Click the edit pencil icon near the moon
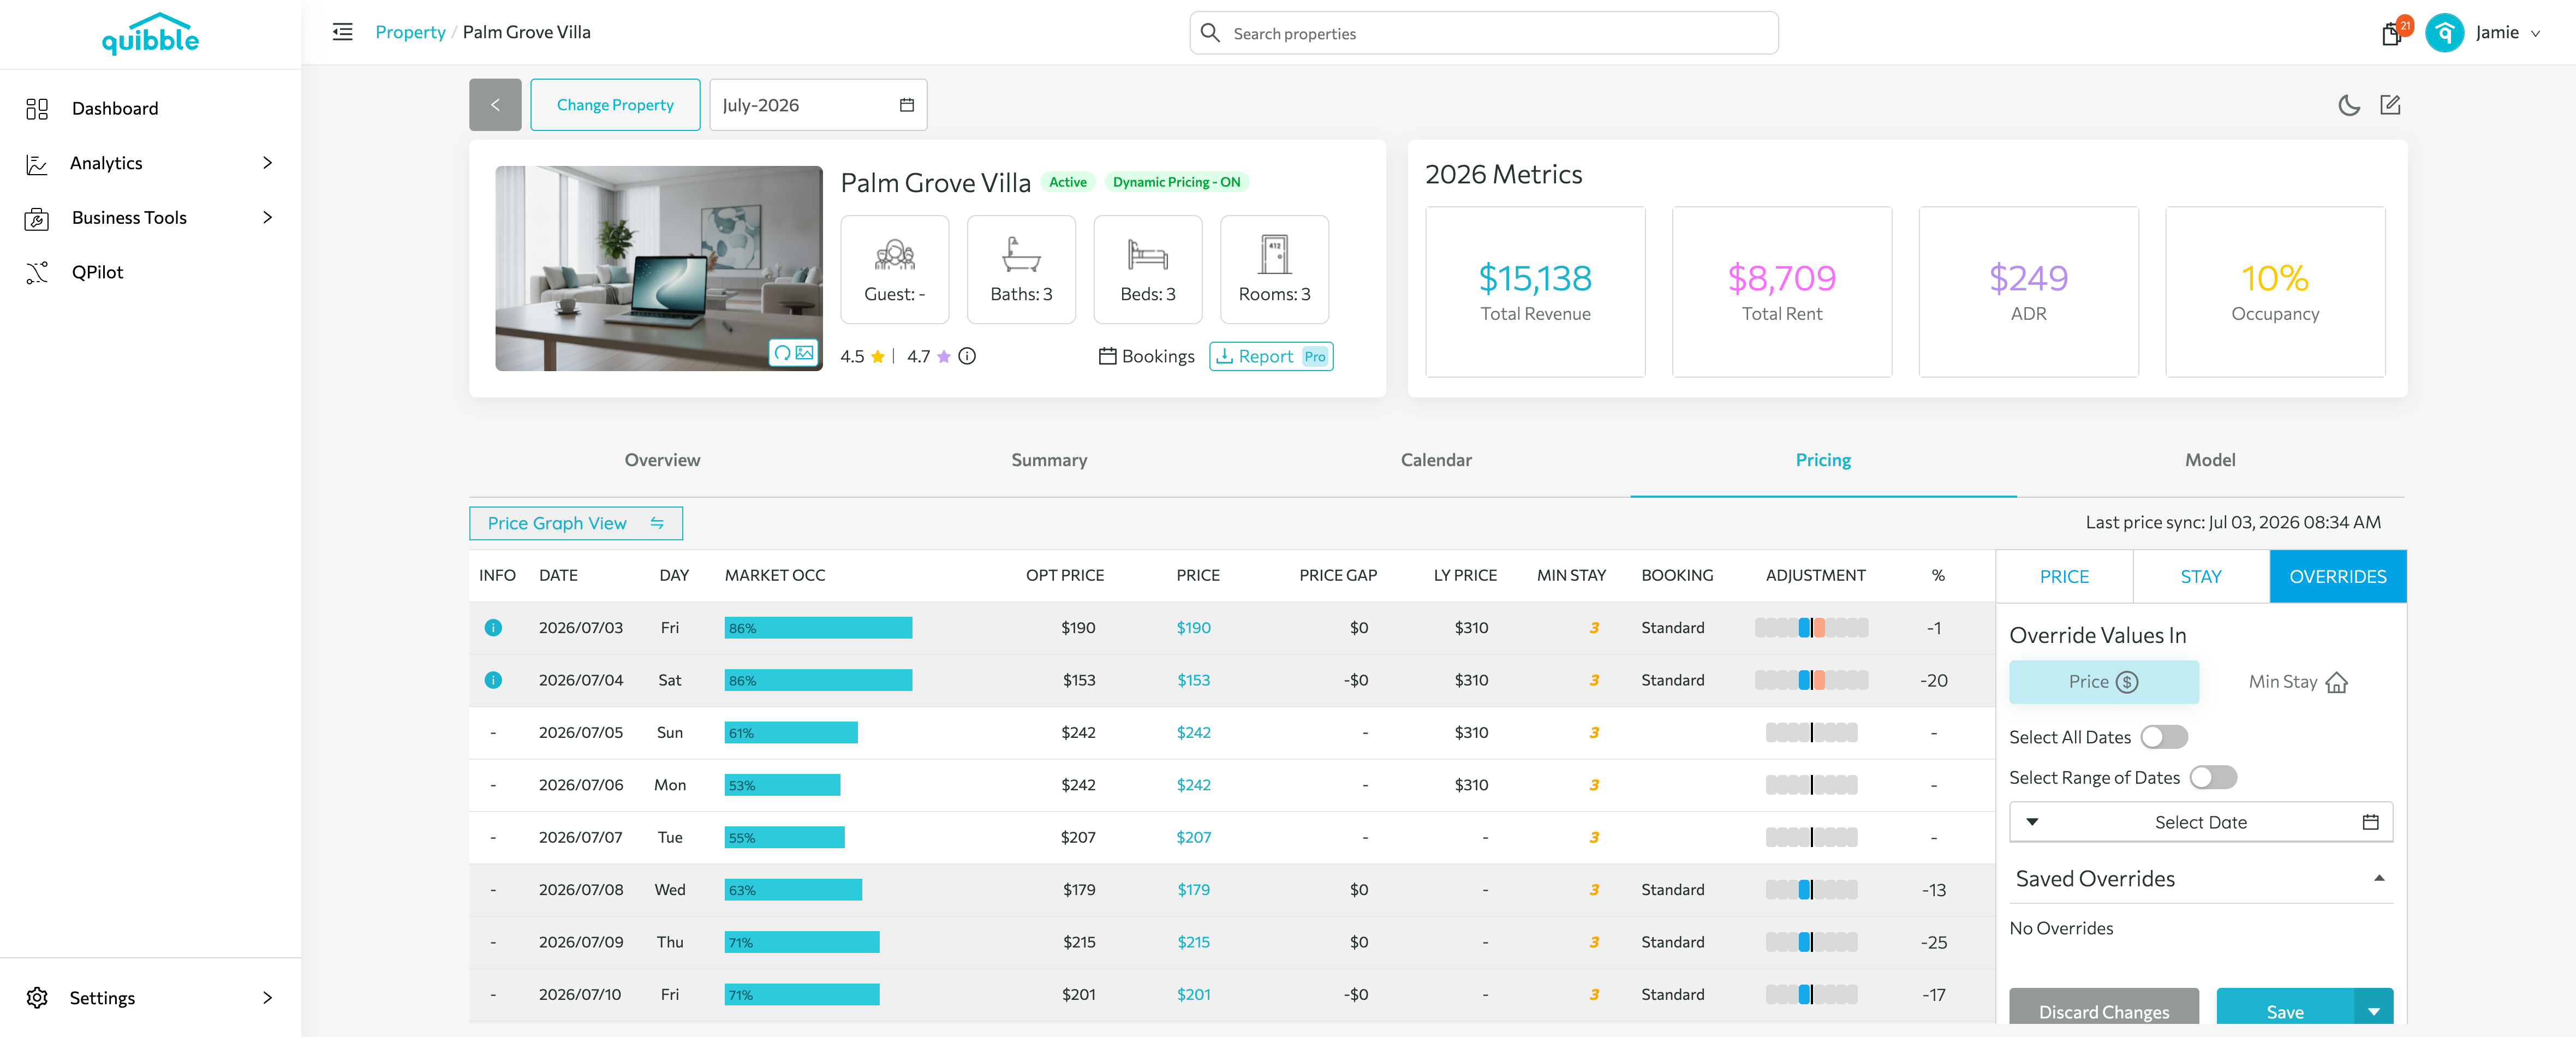 pyautogui.click(x=2390, y=104)
